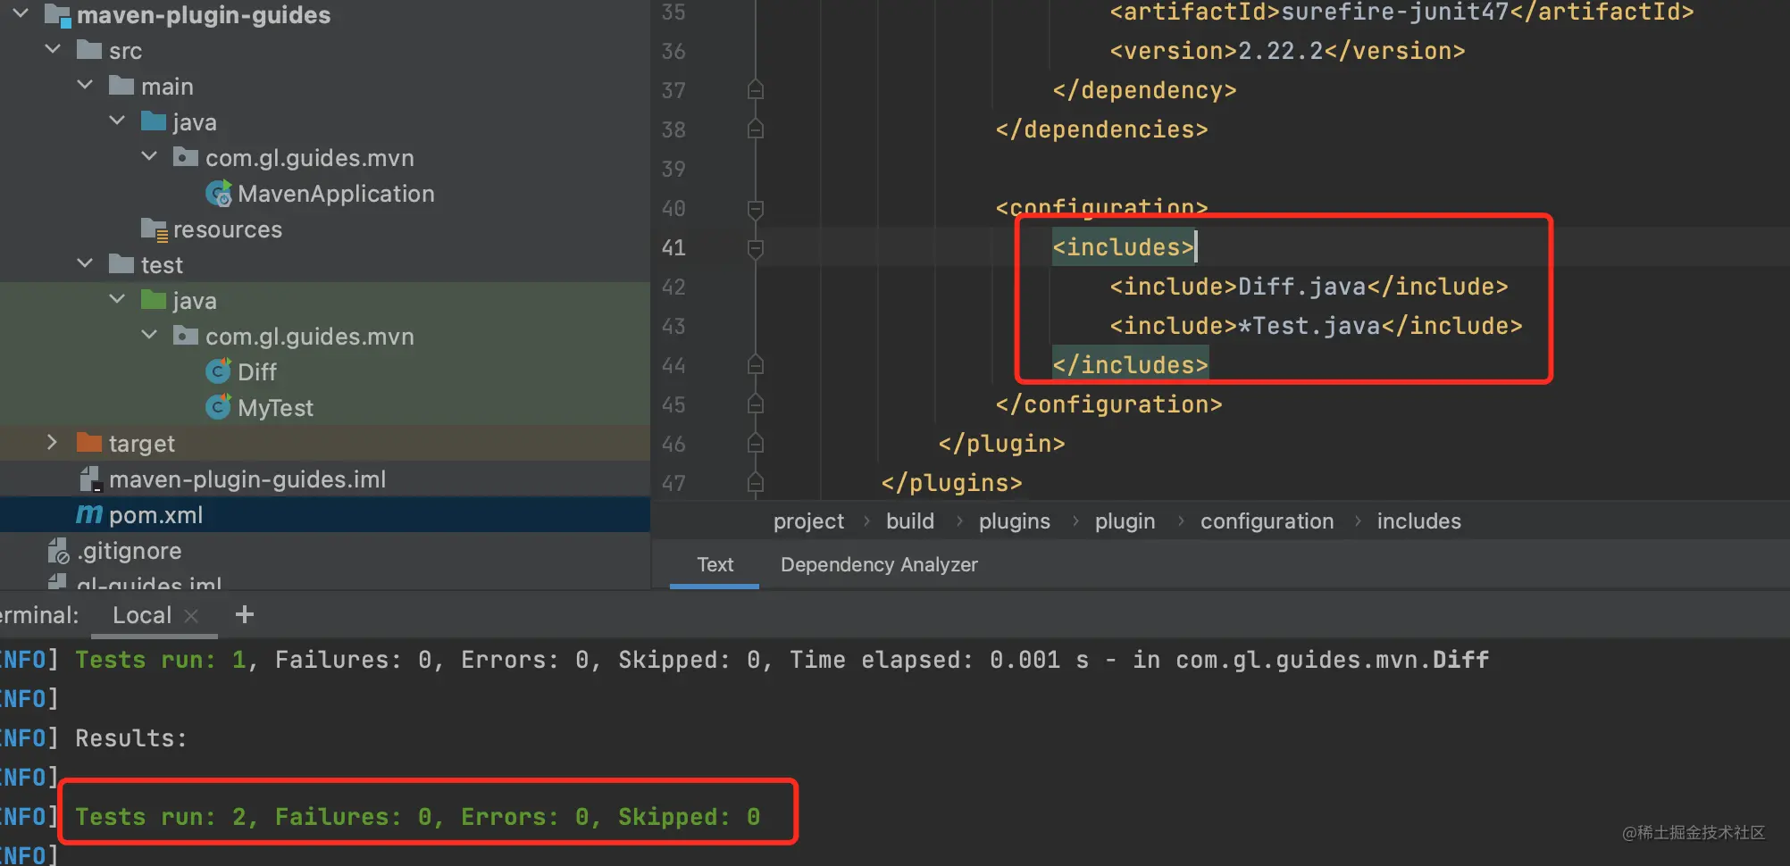This screenshot has height=866, width=1790.
Task: Open a new terminal session tab
Action: click(244, 614)
